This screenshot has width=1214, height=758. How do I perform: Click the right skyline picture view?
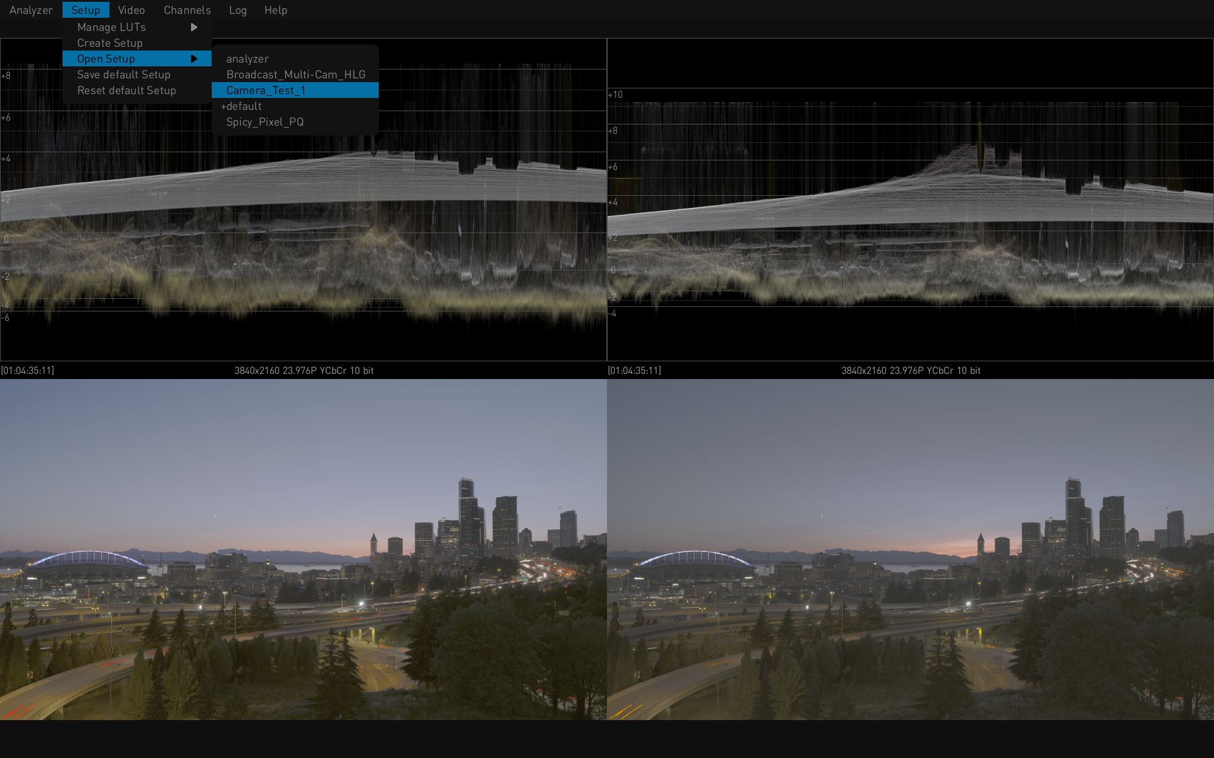pyautogui.click(x=910, y=550)
